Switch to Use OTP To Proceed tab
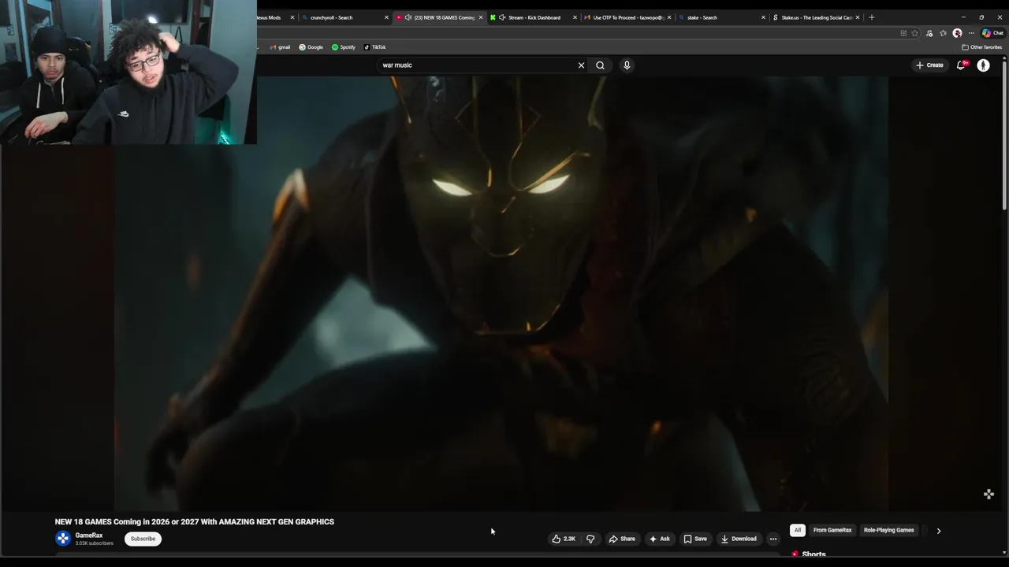 point(628,17)
